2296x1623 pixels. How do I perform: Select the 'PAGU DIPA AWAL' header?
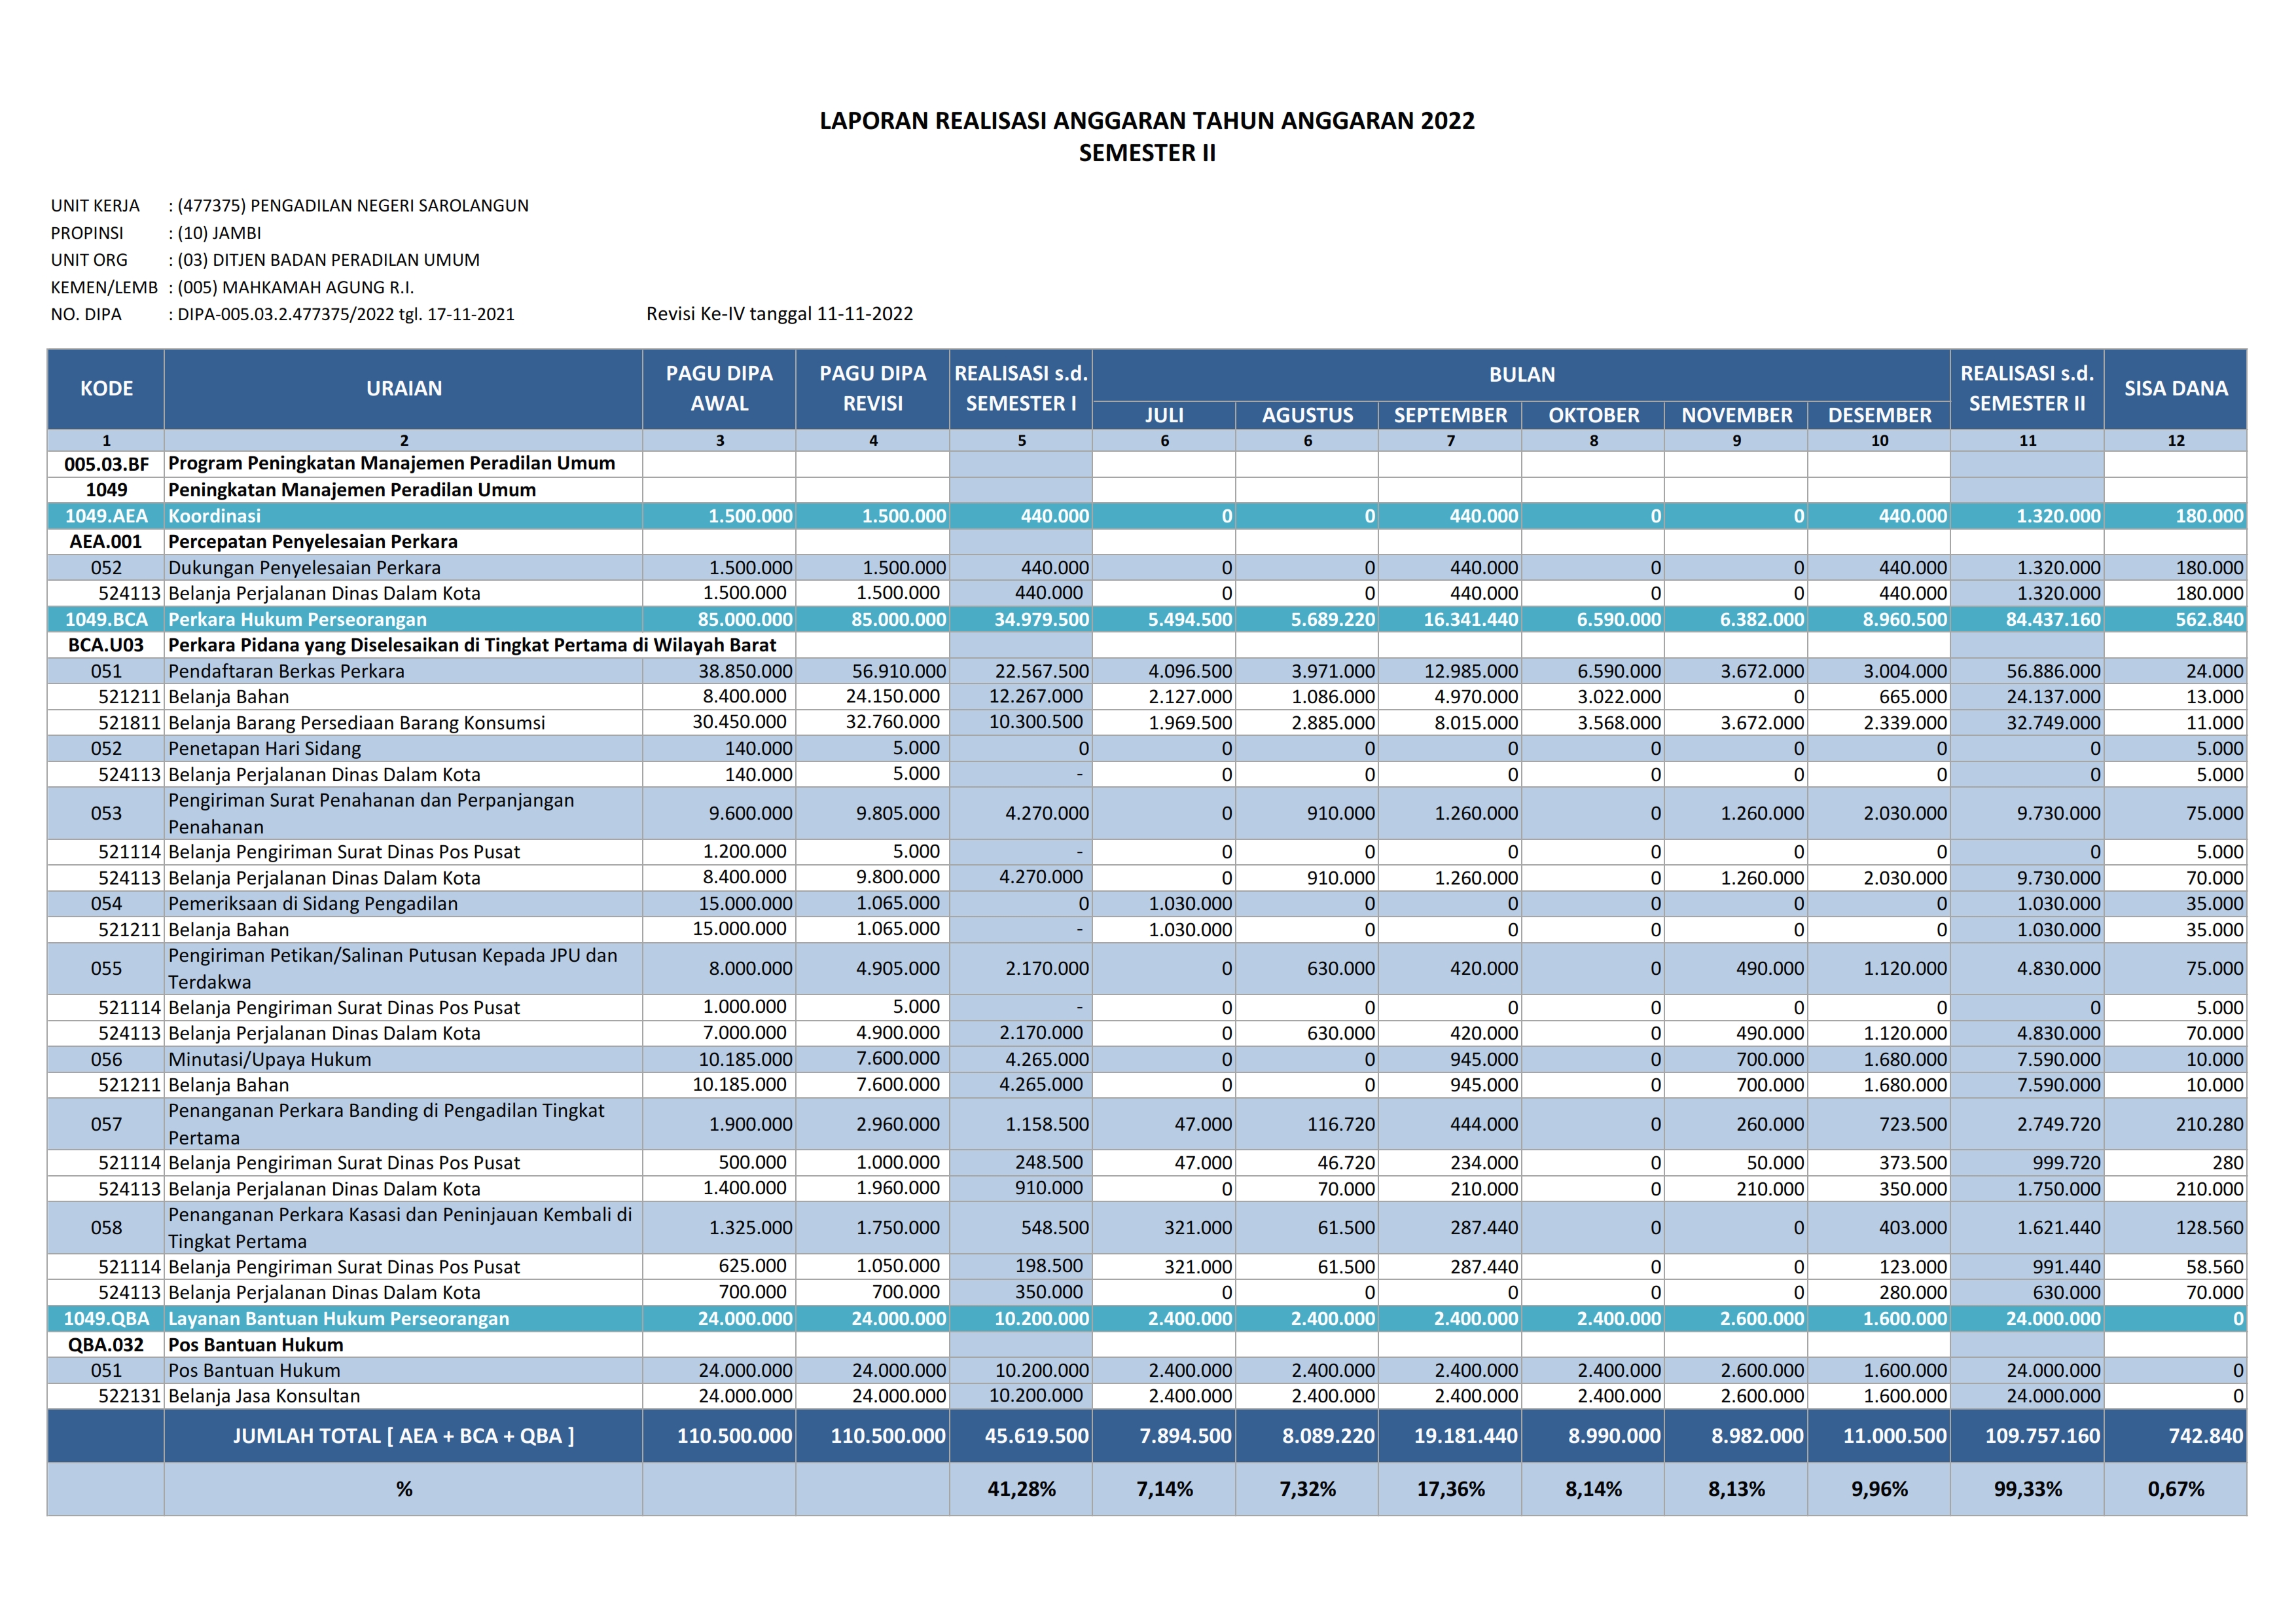pos(719,389)
